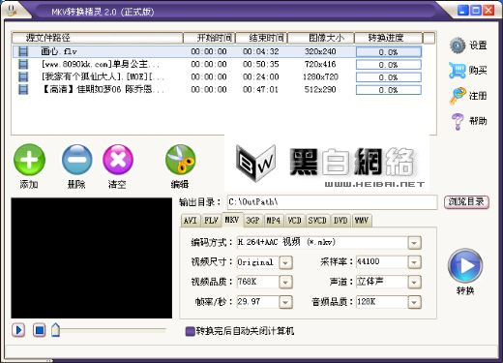Viewport: 503px width, 363px height.
Task: Click film icon of the 【高清】佳期如梦06 row
Action: pos(23,89)
